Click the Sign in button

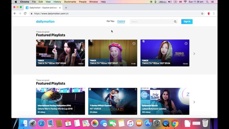click(187, 21)
